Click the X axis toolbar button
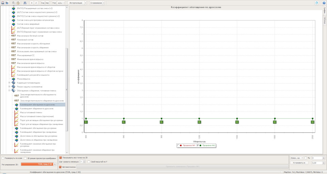327x174 pixels. [x=31, y=3]
